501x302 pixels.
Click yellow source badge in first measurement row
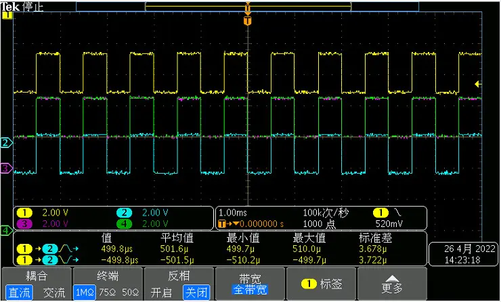[x=24, y=249]
